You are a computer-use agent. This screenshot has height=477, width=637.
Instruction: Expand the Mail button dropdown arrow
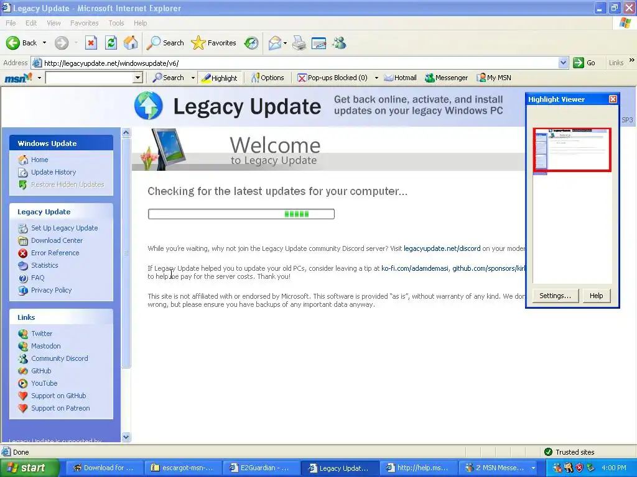pyautogui.click(x=285, y=43)
